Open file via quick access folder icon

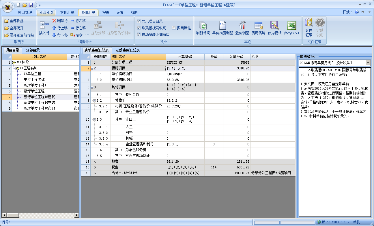tap(25, 5)
